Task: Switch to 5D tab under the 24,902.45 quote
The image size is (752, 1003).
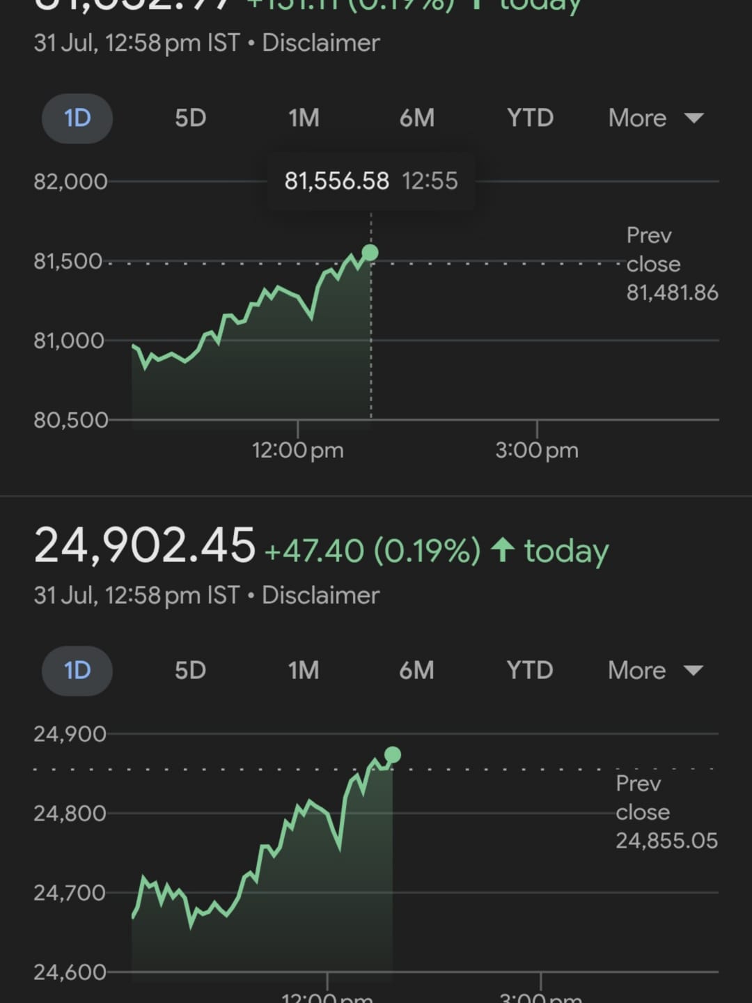Action: coord(190,670)
